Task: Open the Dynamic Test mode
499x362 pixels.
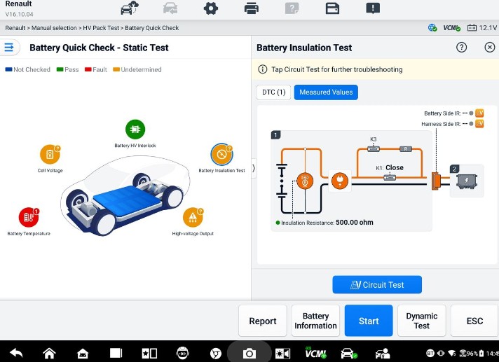Action: (421, 321)
